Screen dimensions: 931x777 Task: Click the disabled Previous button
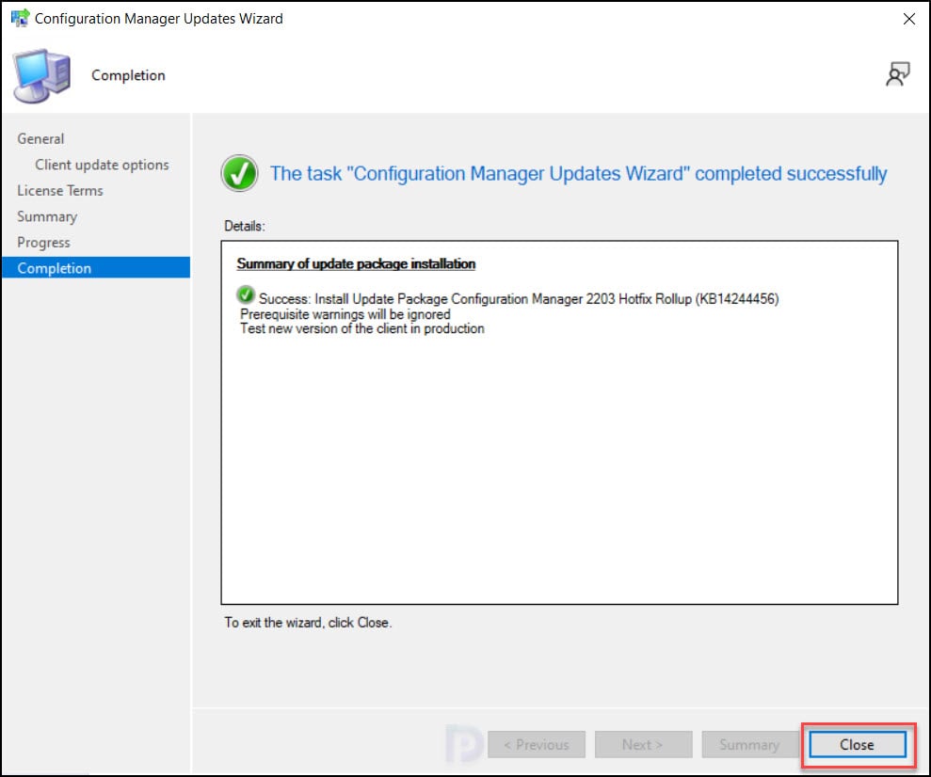[537, 744]
